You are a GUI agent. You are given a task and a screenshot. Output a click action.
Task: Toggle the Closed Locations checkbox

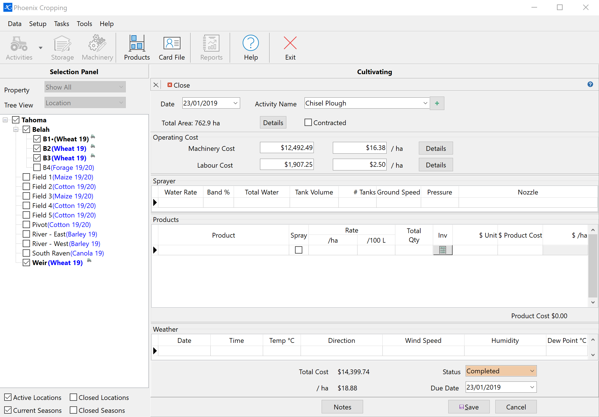pyautogui.click(x=73, y=397)
